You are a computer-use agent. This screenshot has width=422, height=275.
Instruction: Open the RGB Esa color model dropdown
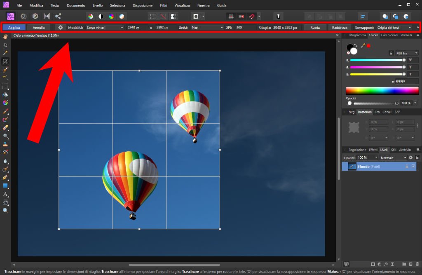point(406,53)
